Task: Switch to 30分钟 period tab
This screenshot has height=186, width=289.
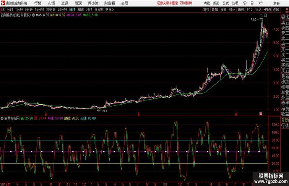Action: (51, 10)
